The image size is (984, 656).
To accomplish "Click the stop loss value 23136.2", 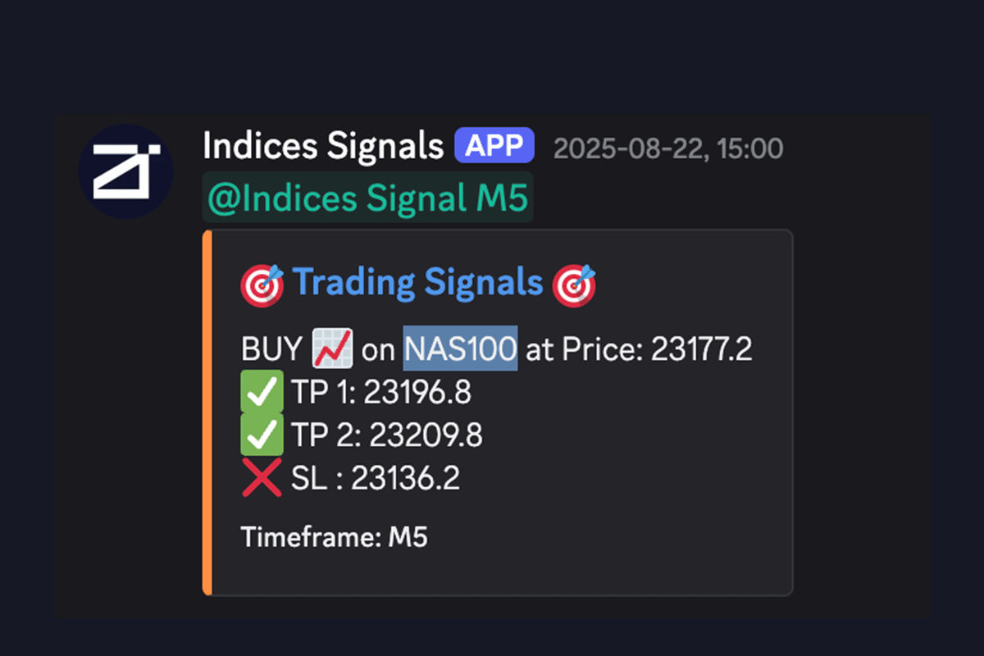I will [405, 480].
